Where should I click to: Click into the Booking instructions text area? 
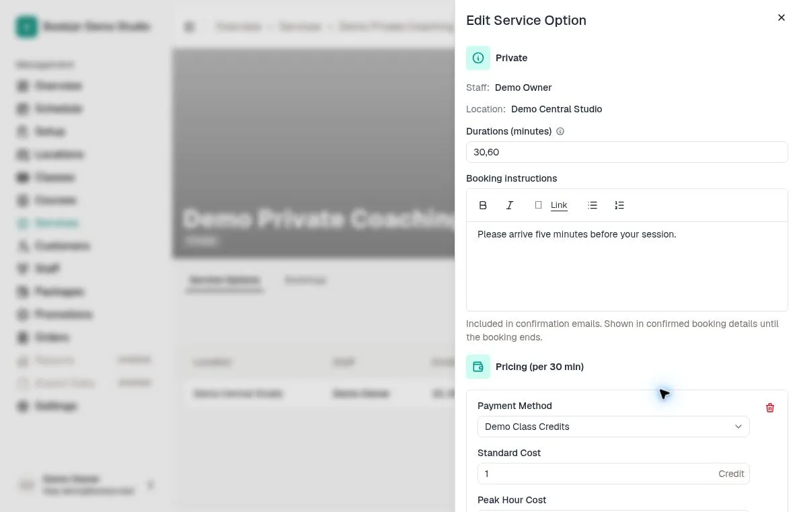coord(627,266)
